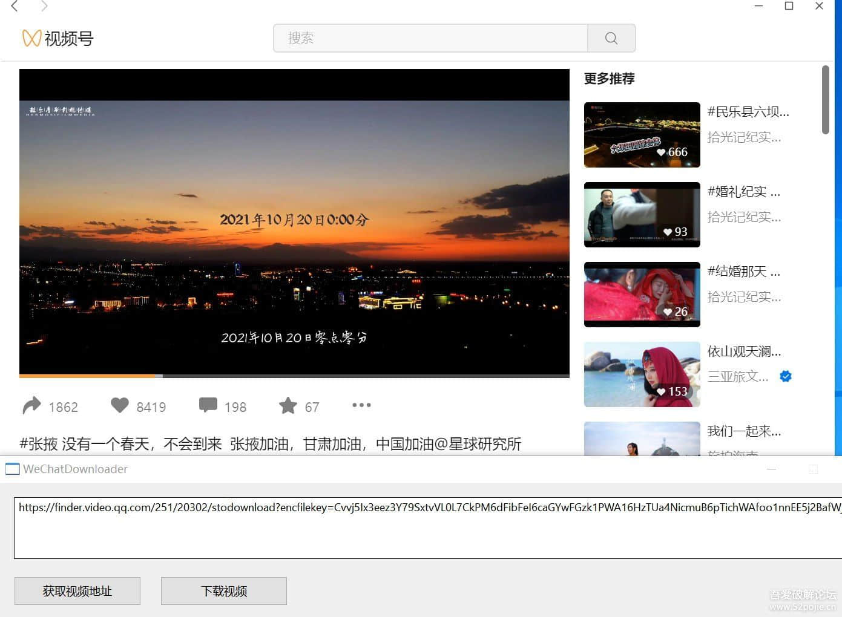Open the #民乐县六坝 recommended video thumbnail

642,135
